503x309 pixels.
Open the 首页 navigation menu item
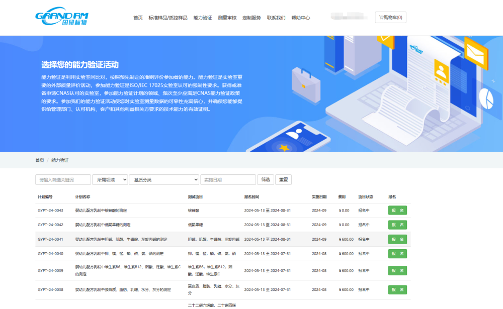click(138, 18)
